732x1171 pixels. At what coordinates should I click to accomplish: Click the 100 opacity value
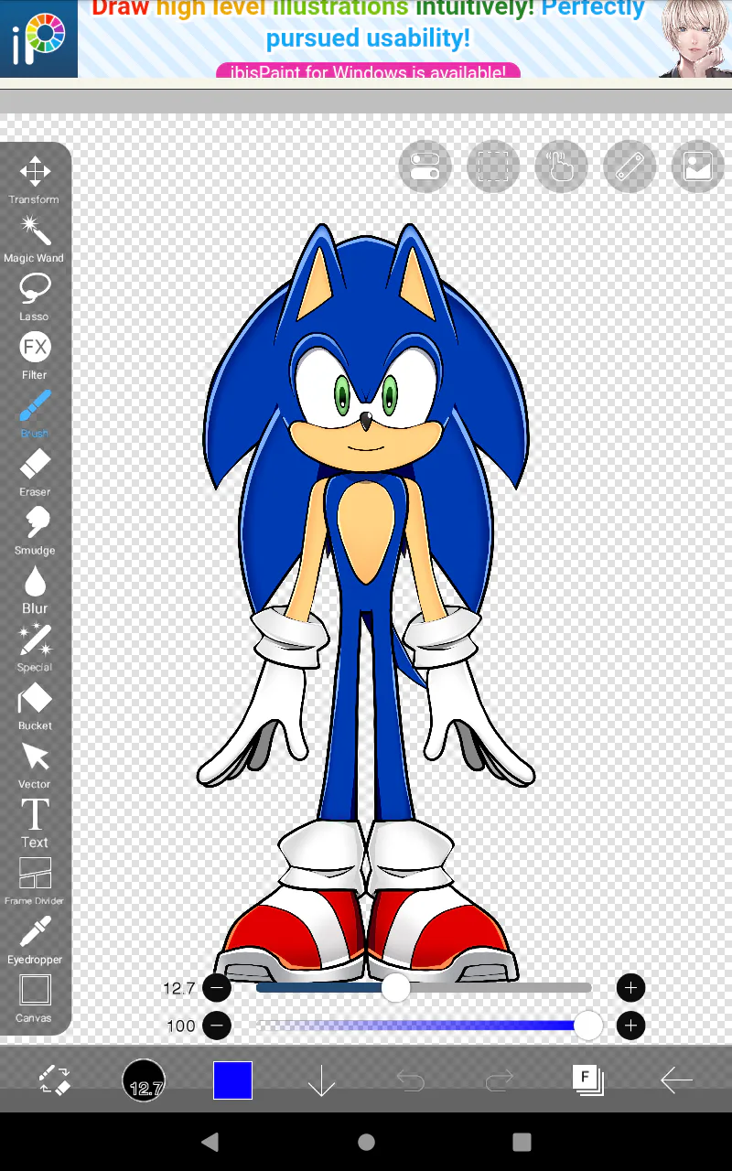(181, 1026)
